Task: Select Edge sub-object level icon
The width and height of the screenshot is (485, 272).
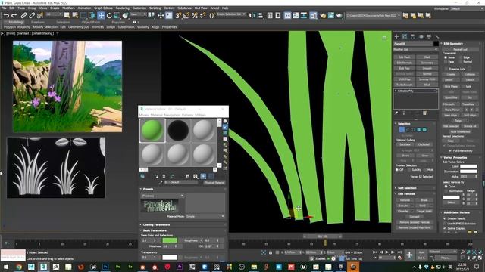Action: pos(408,130)
